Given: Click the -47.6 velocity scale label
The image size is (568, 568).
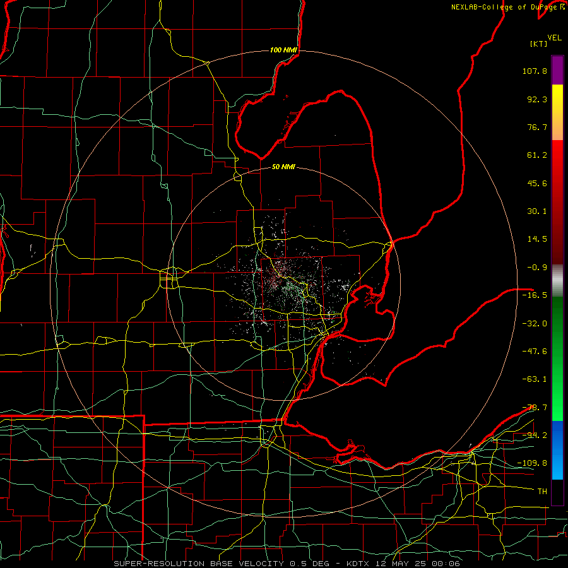Looking at the screenshot, I should point(535,352).
